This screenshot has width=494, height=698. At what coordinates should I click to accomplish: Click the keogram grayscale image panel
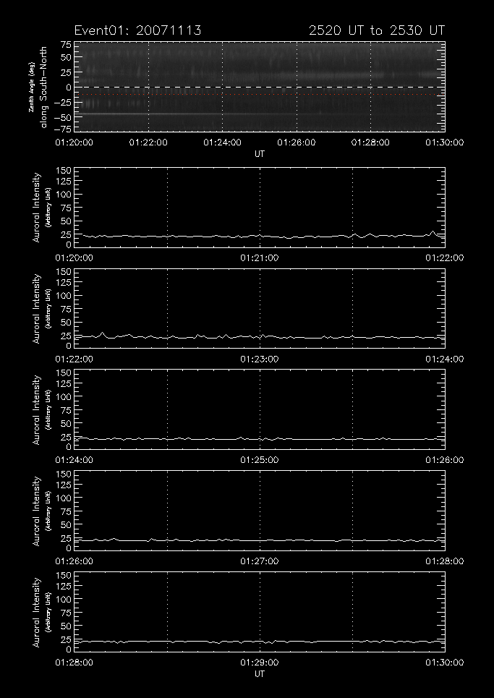point(260,87)
